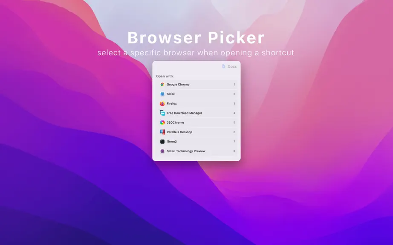Click the Free Download Manager icon
Viewport: 393px width, 245px height.
click(162, 113)
